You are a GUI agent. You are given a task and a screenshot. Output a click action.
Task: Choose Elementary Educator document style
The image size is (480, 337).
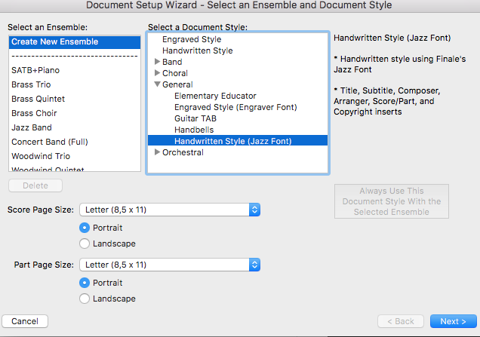tap(215, 96)
